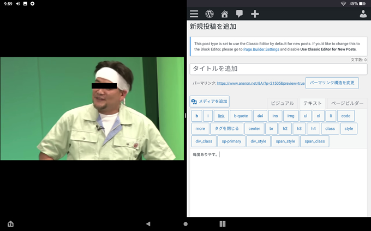Tap the split-screen recents button
371x231 pixels.
click(223, 224)
